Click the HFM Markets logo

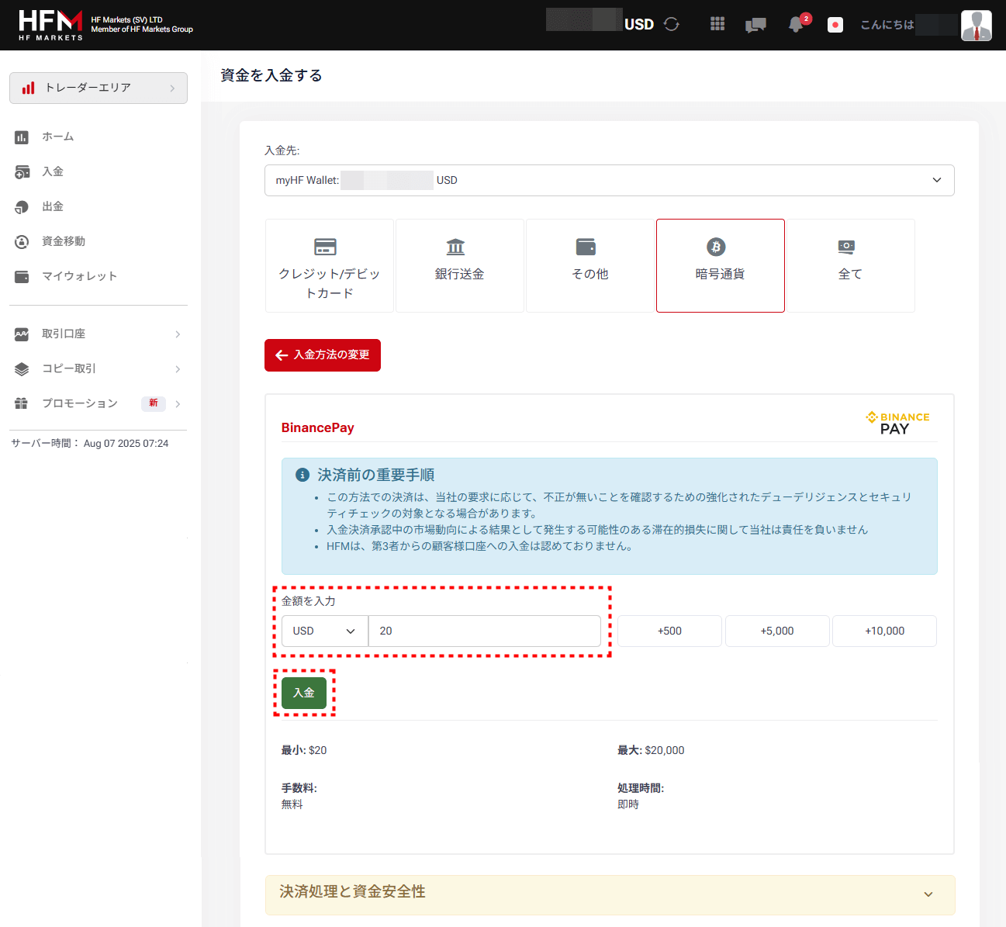[50, 25]
